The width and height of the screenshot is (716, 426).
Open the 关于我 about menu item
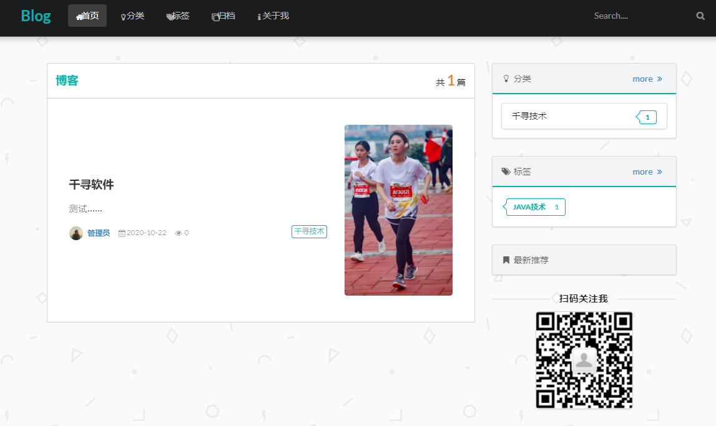pos(273,16)
